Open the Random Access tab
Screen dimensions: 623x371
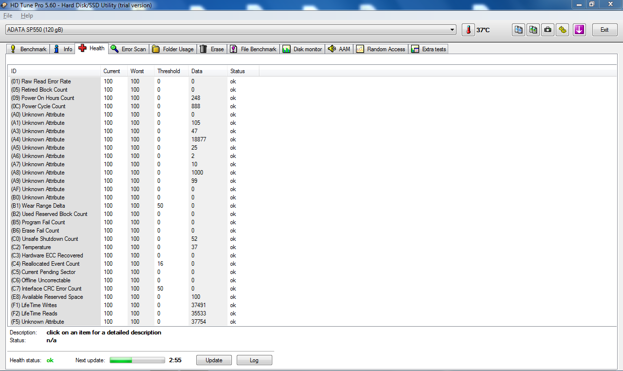click(380, 49)
